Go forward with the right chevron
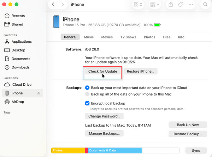The height and width of the screenshot is (157, 212). pos(62,5)
